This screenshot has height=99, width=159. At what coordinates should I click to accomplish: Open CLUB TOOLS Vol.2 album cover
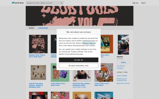(x=104, y=72)
